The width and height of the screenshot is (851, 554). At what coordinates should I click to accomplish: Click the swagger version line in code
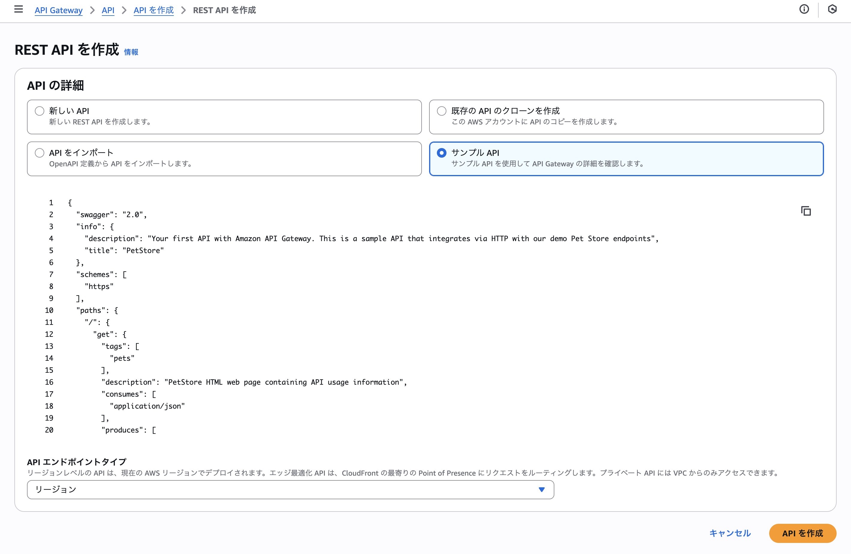(x=111, y=214)
